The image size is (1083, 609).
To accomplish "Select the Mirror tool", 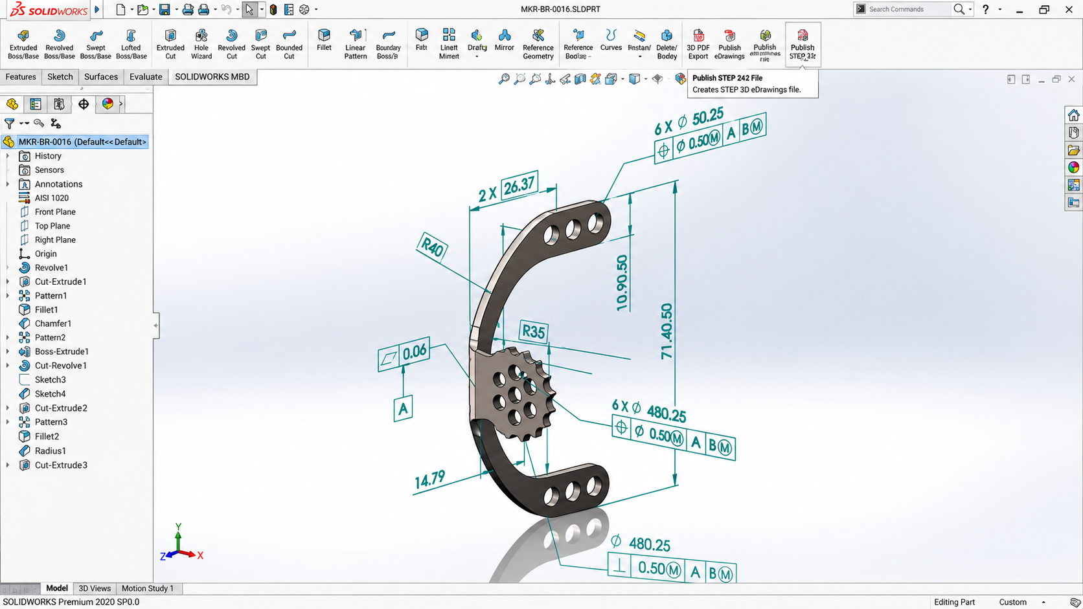I will point(504,39).
